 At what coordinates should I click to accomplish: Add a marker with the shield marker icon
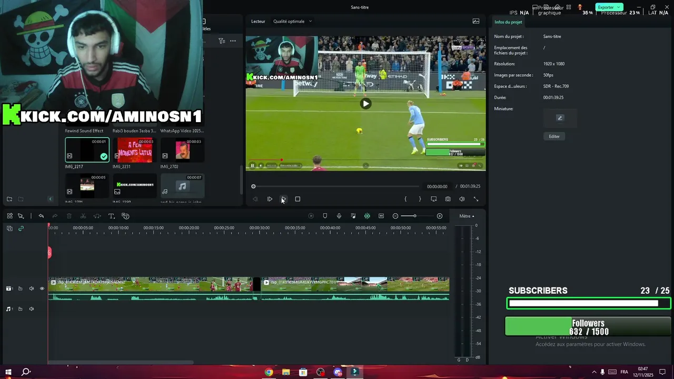[325, 216]
